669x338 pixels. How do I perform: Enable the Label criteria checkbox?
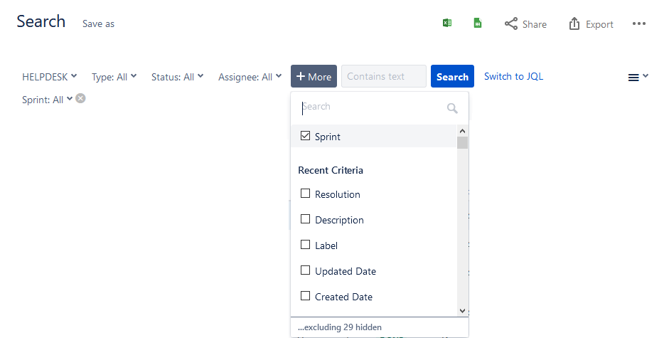[x=305, y=245]
